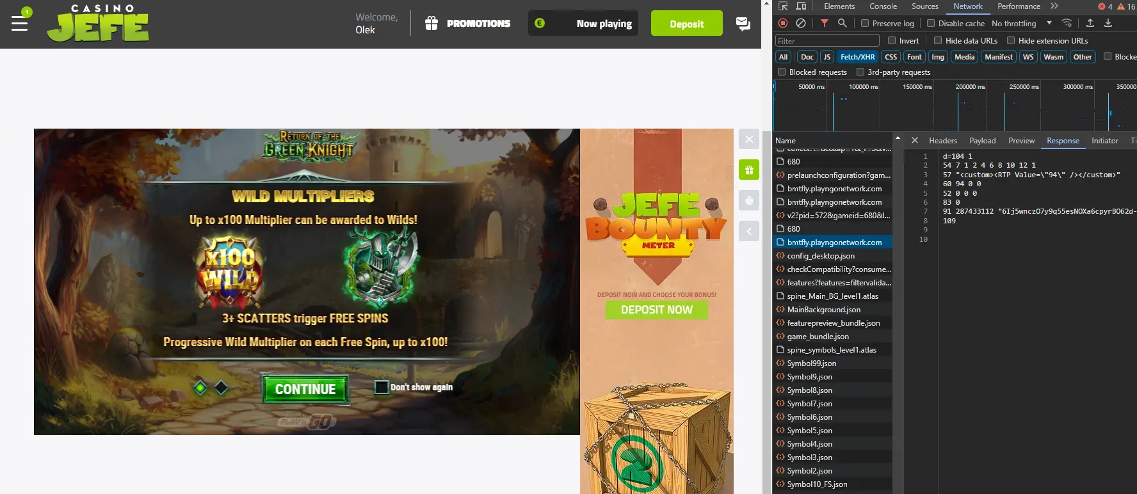
Task: Open the Performance tab
Action: pyautogui.click(x=1019, y=6)
